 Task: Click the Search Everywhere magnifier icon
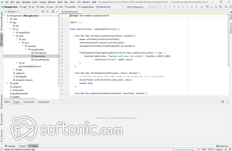click(226, 7)
